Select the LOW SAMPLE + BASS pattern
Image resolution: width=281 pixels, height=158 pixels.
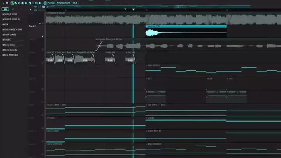click(12, 30)
